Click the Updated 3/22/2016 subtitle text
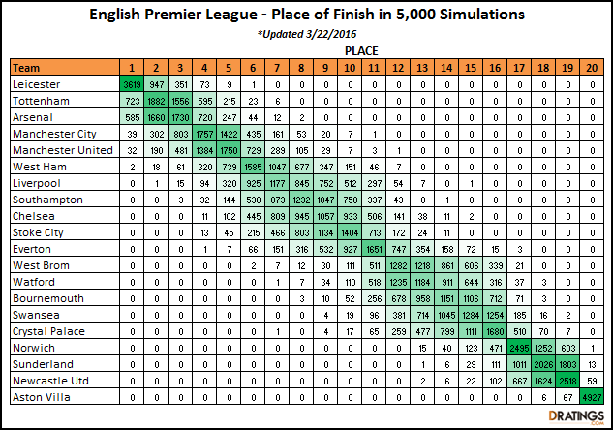Viewport: 613px width, 430px height. (308, 33)
